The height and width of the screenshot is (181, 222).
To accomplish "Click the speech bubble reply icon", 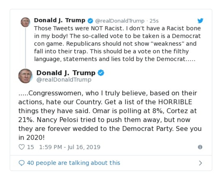I will [22, 163].
